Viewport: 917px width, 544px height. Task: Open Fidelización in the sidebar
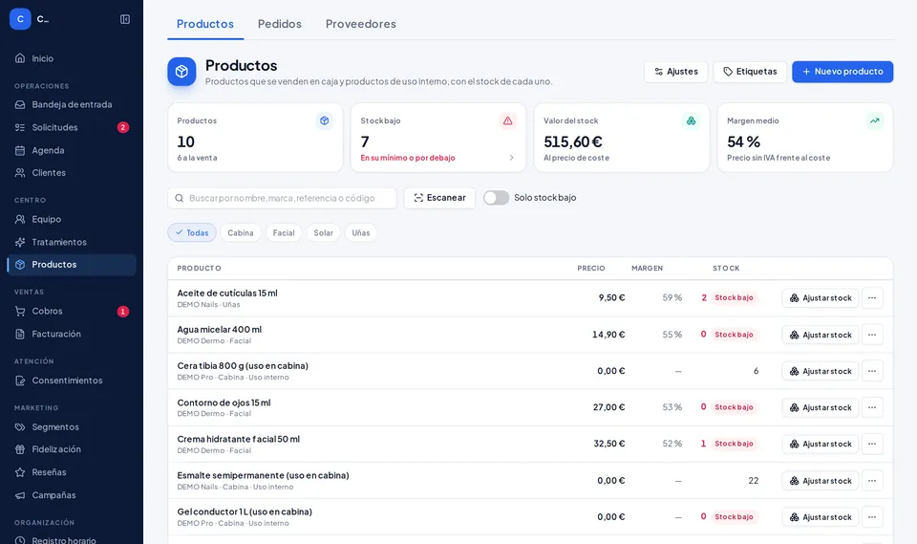(72, 449)
